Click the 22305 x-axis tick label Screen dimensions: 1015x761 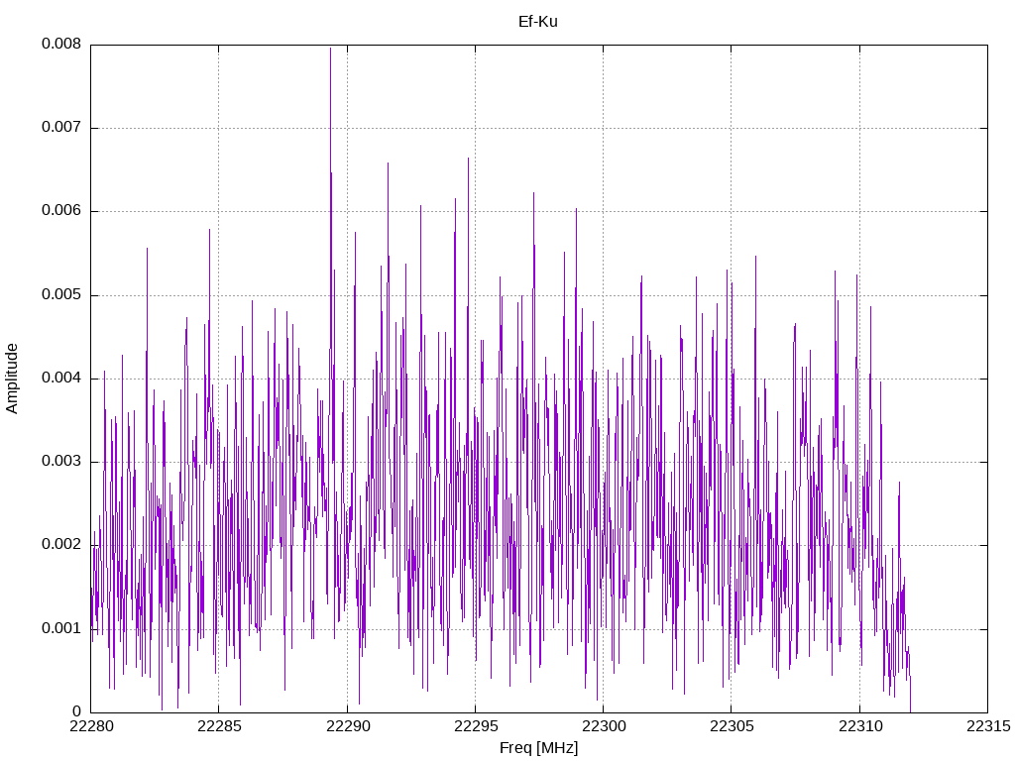732,726
